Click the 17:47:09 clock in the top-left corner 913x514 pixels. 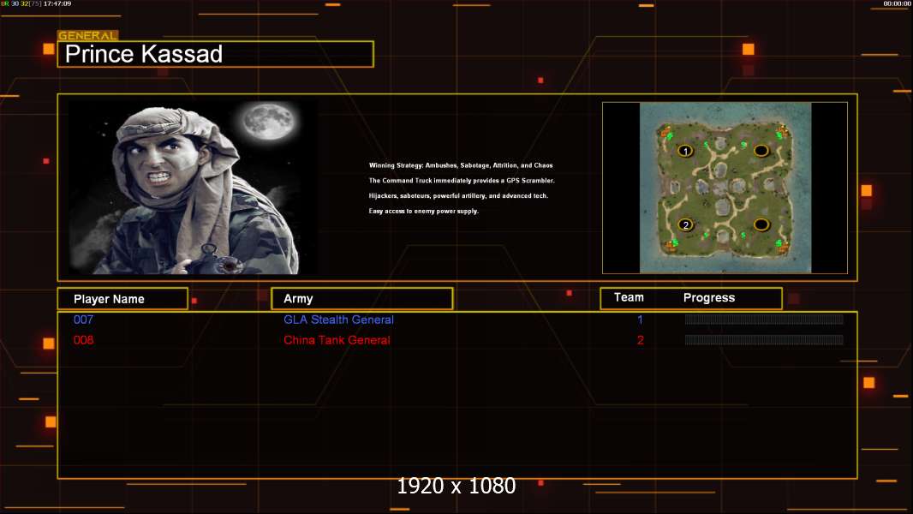click(x=57, y=3)
